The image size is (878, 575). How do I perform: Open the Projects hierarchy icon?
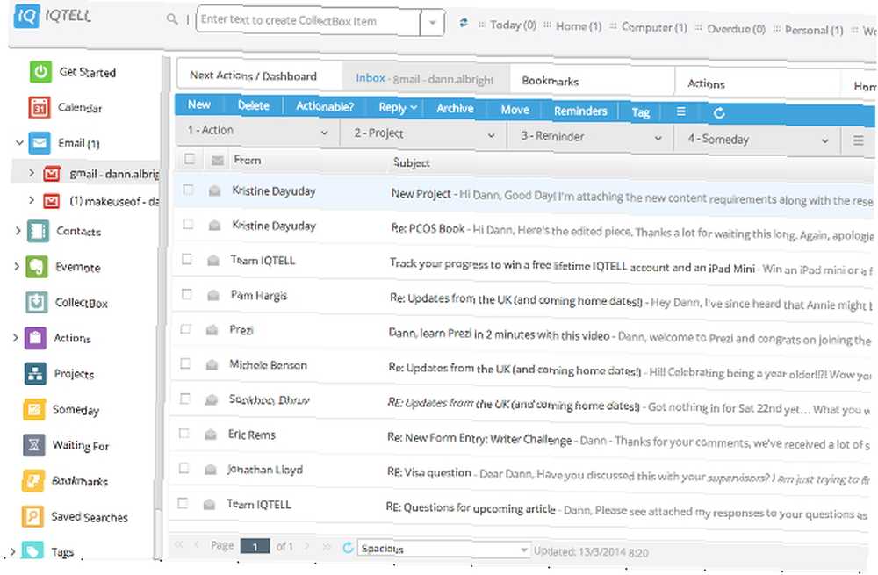35,373
